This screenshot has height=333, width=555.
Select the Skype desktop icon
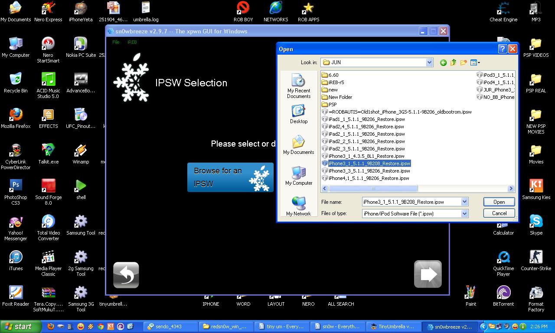536,225
